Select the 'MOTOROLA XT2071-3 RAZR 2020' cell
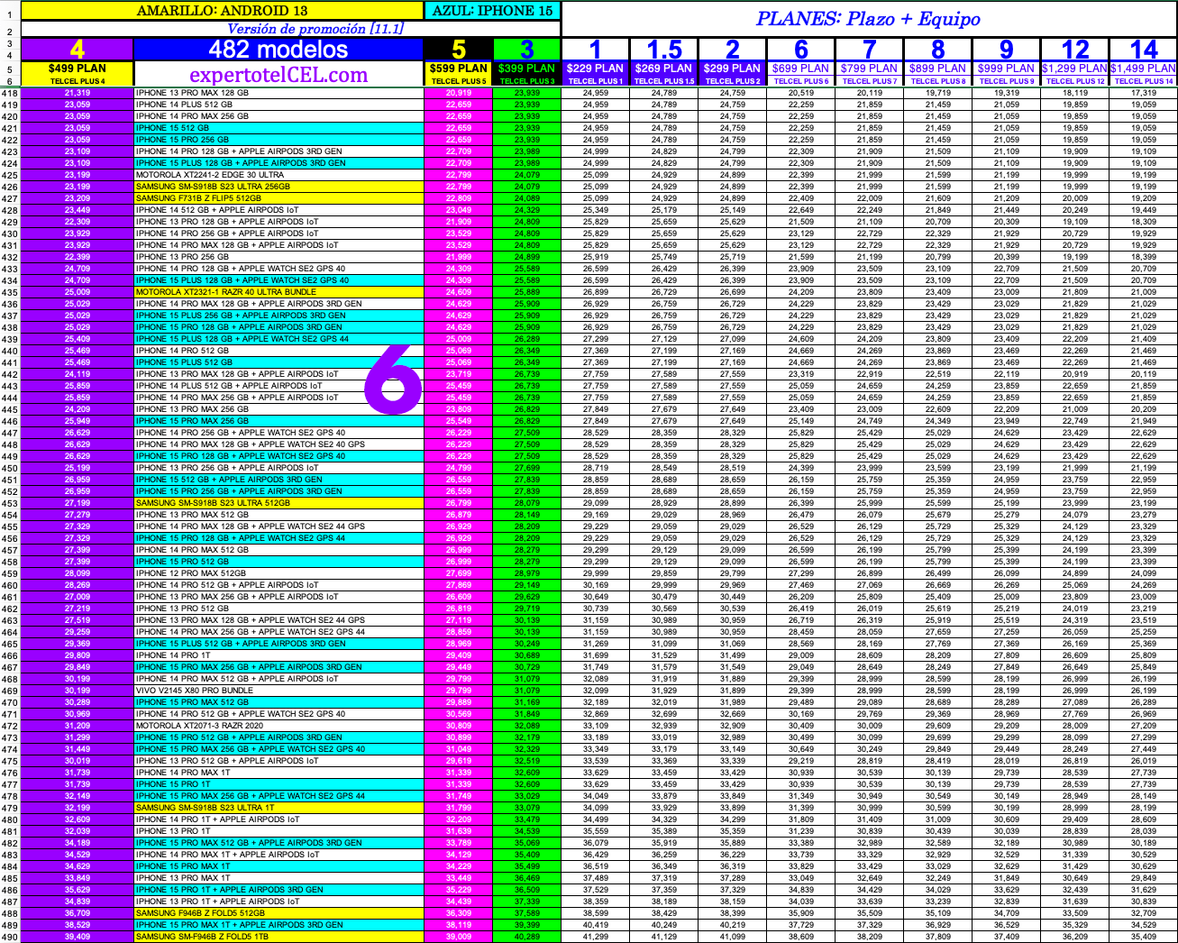The image size is (1178, 943). pos(279,726)
